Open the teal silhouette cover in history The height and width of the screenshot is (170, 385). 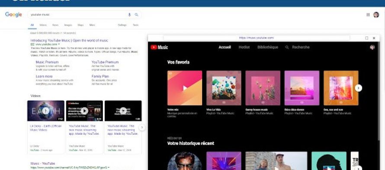(329, 161)
